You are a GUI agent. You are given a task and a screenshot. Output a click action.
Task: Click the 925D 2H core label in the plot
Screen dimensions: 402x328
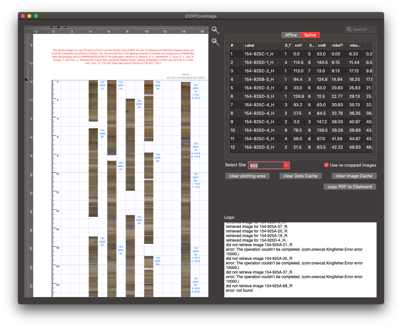click(x=139, y=220)
